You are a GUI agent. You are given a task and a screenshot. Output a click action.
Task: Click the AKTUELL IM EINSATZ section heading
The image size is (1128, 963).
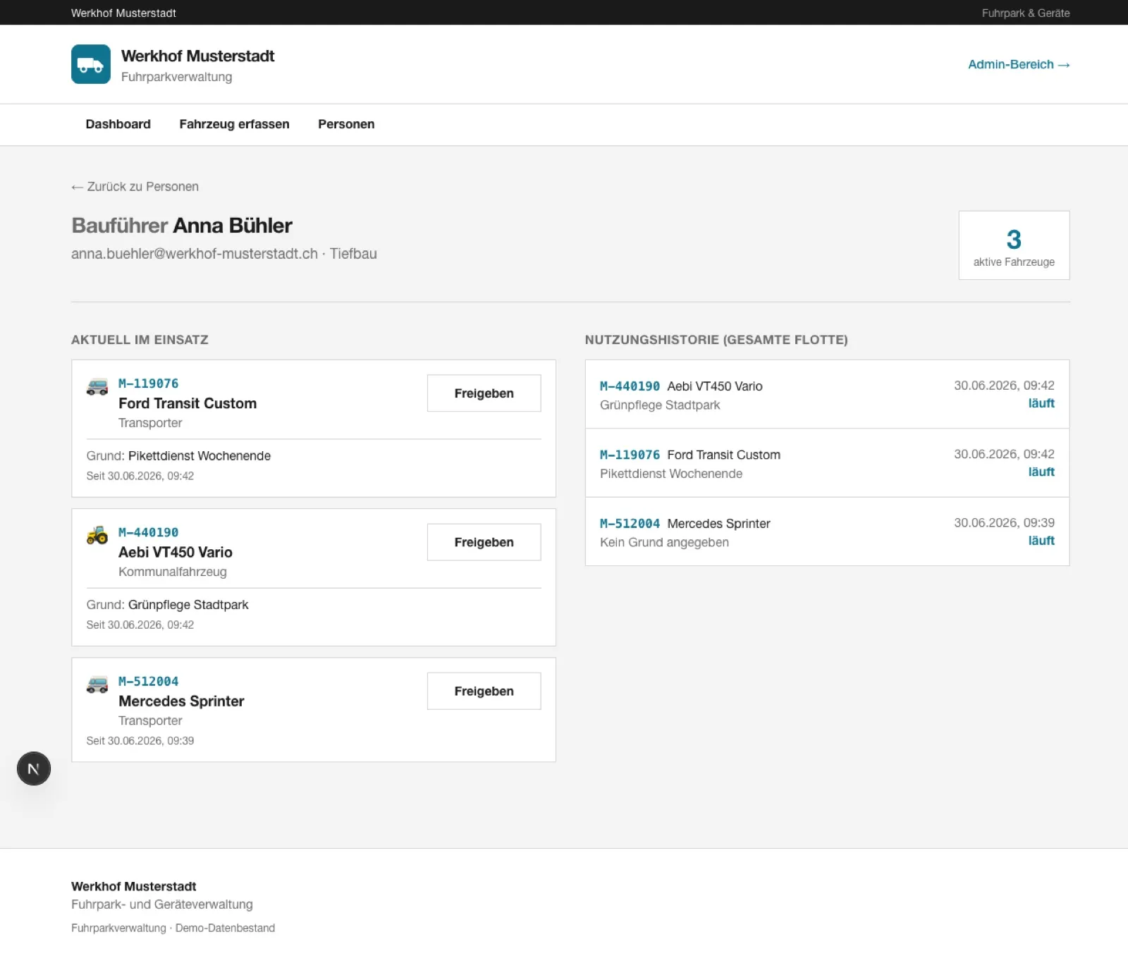(140, 340)
